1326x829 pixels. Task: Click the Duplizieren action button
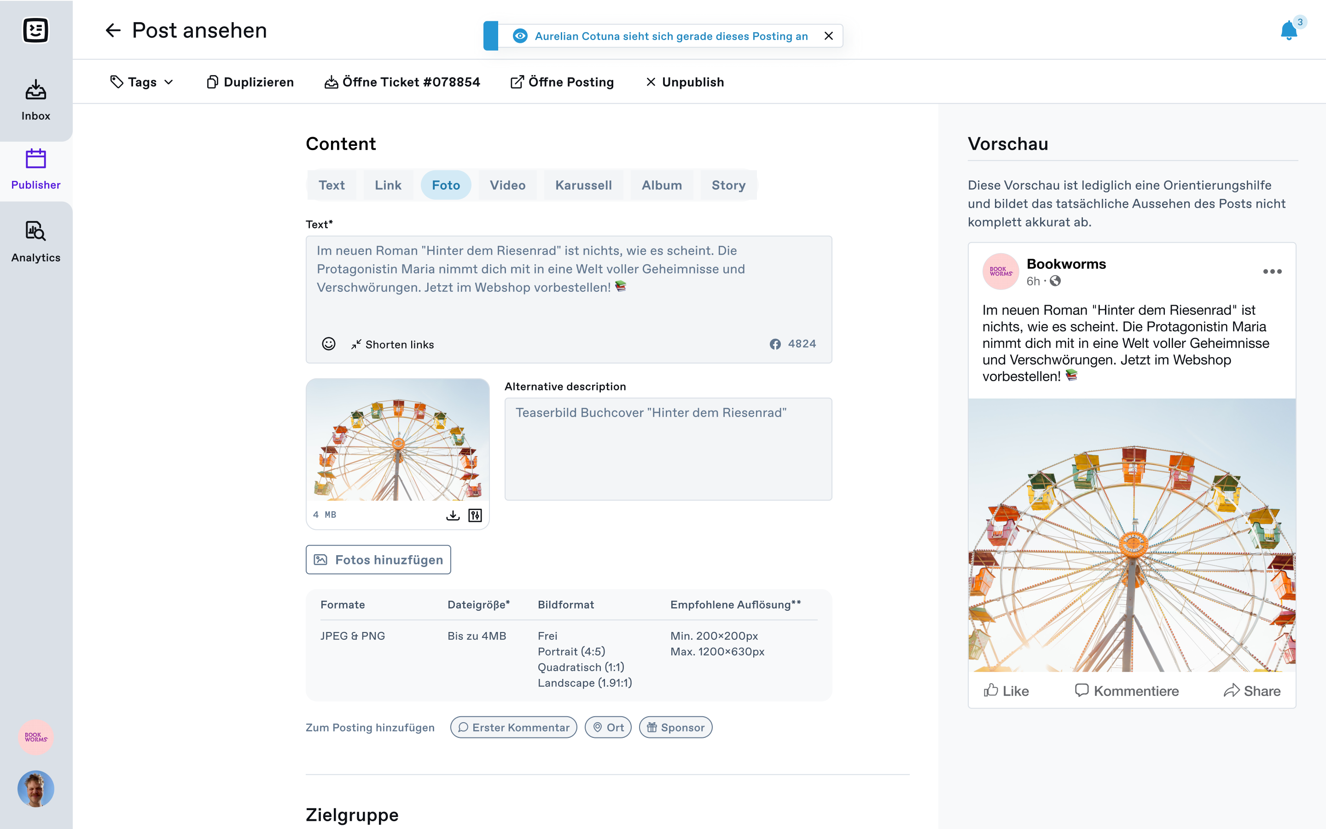tap(250, 82)
